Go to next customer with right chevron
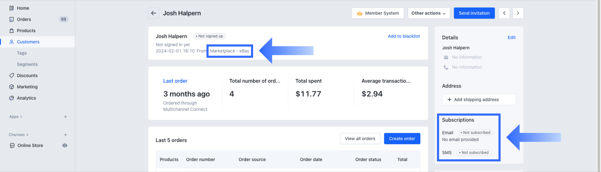Screen dimensions: 601x172 click(x=518, y=13)
